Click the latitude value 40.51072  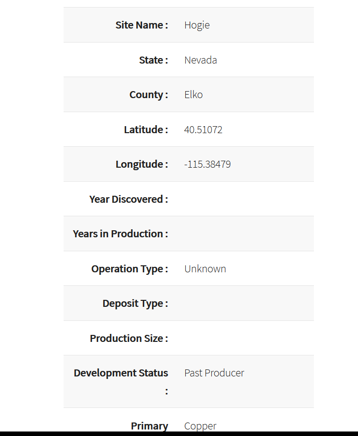pyautogui.click(x=203, y=130)
